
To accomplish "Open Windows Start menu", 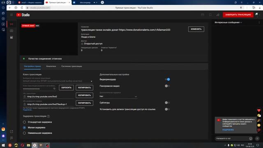I will coord(3,145).
